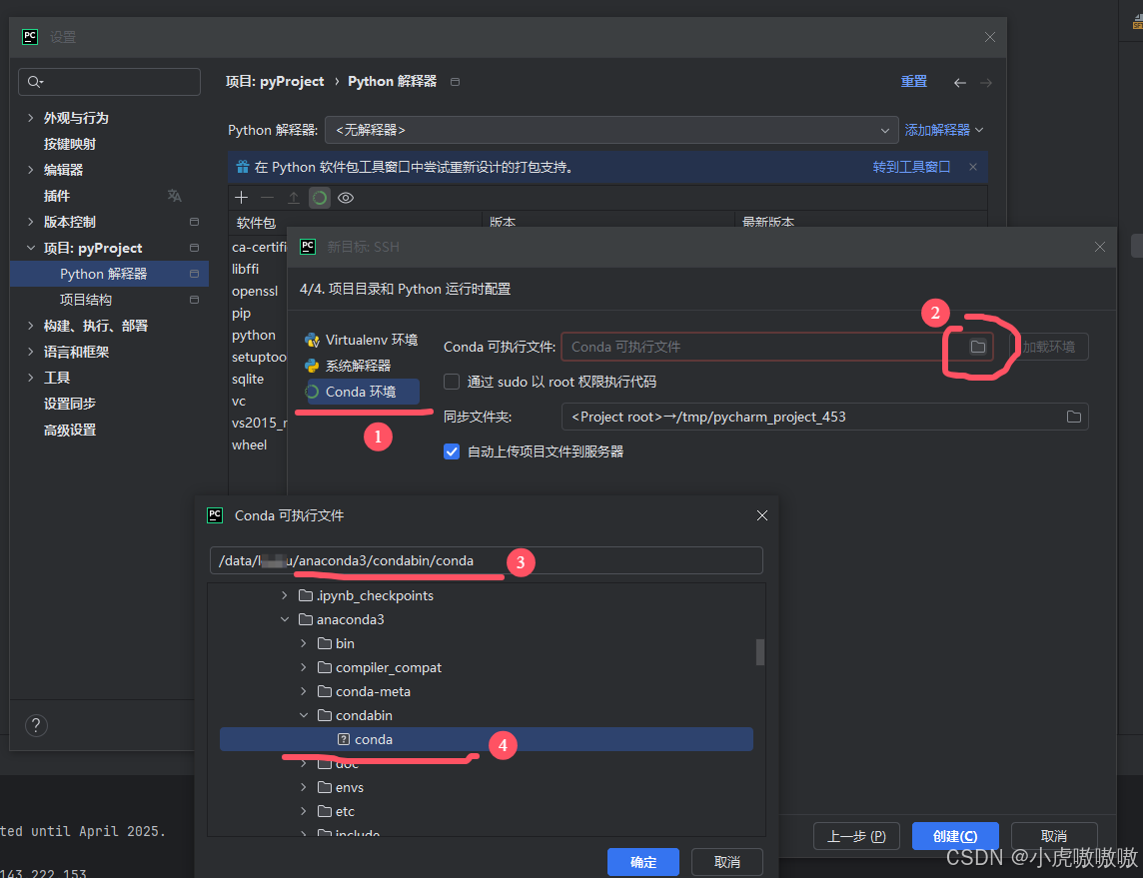Click the 加载环境 button

pyautogui.click(x=1049, y=347)
